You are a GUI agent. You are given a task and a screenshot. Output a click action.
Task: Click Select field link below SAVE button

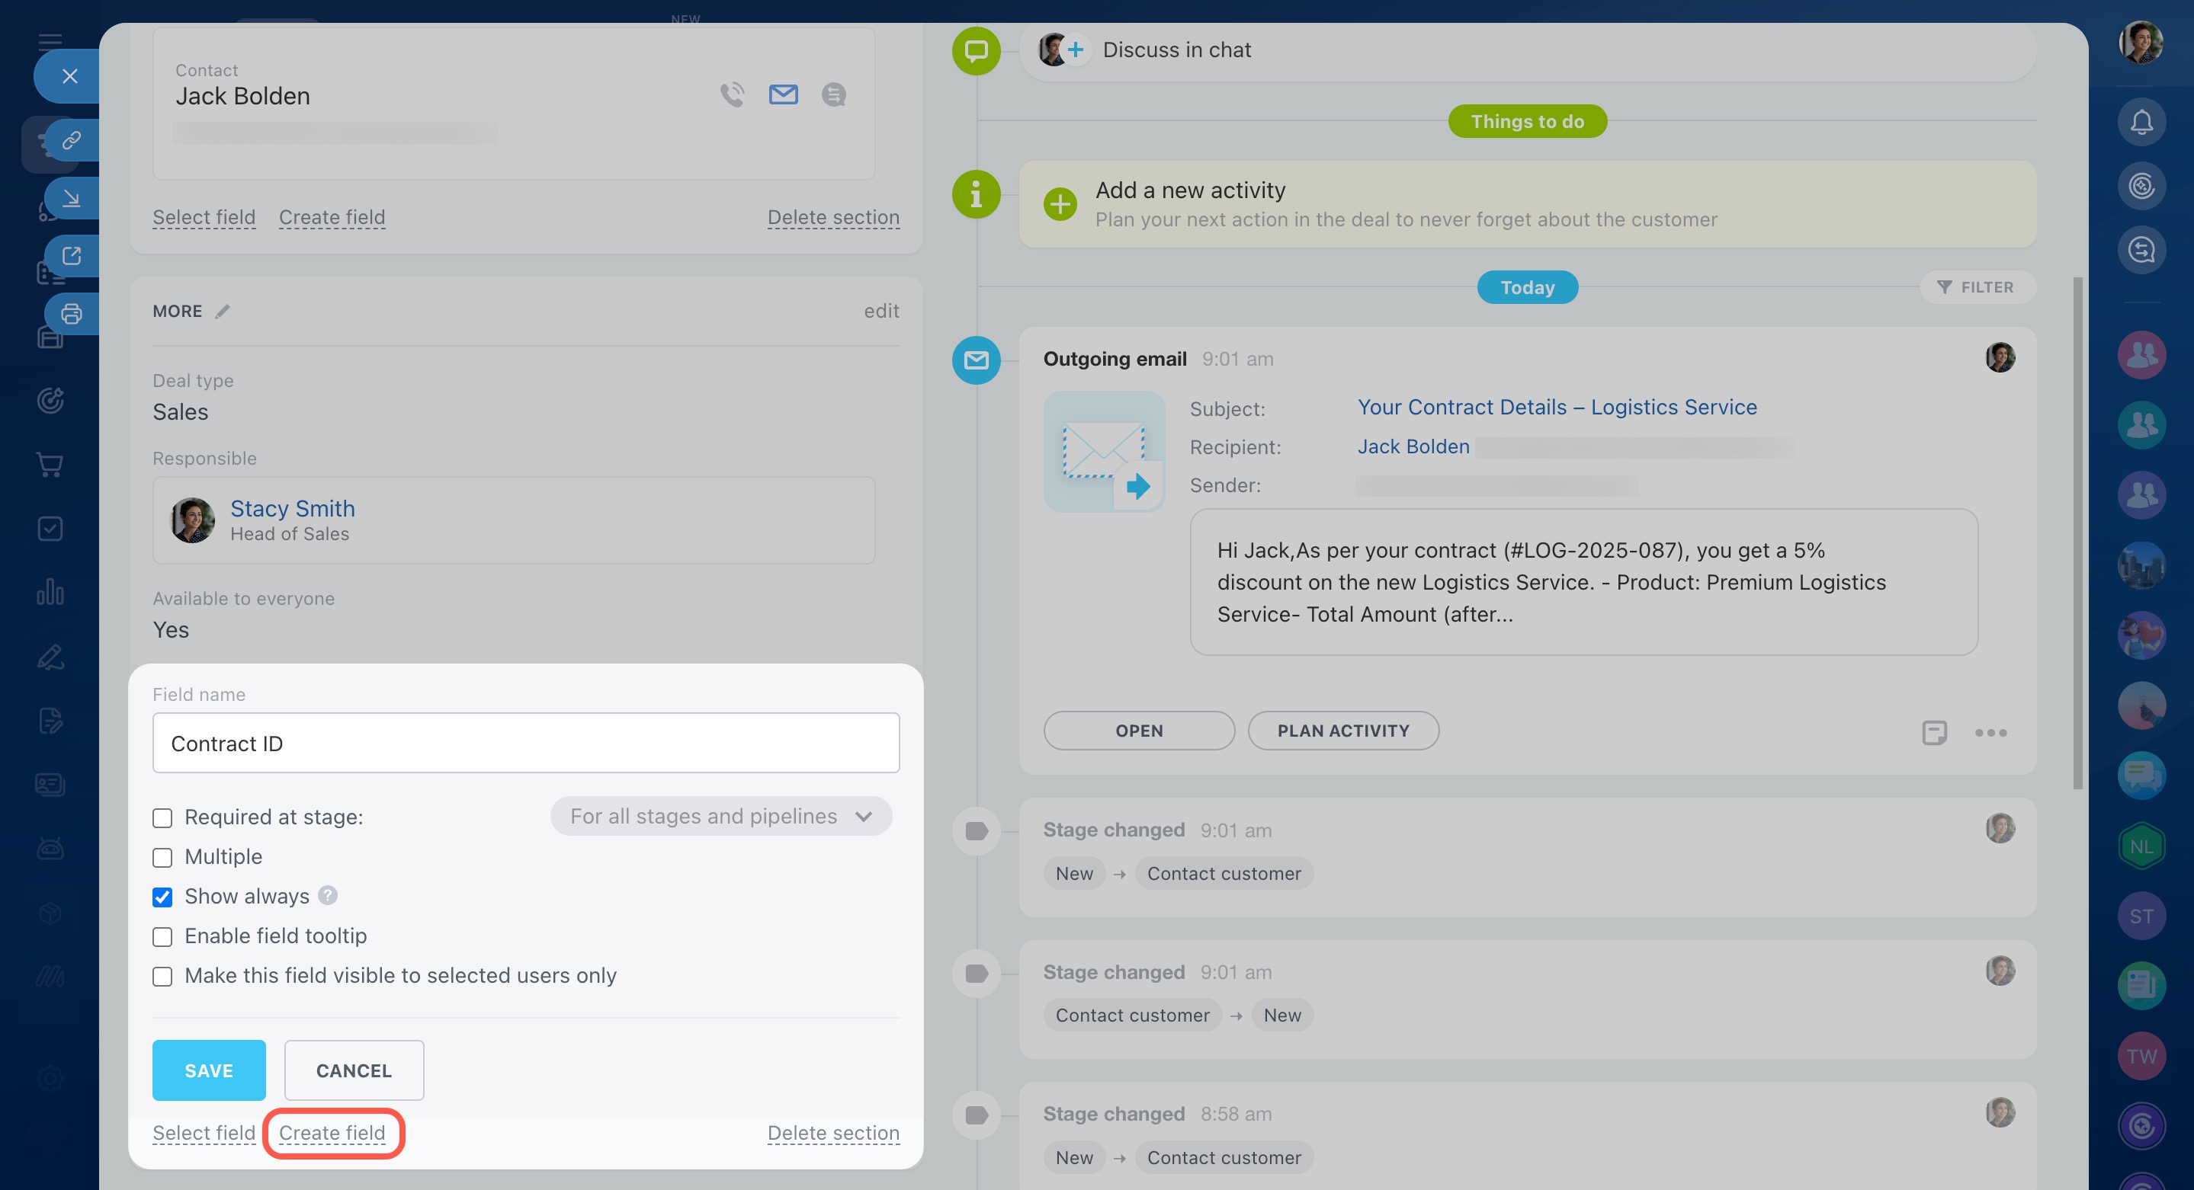pos(204,1133)
